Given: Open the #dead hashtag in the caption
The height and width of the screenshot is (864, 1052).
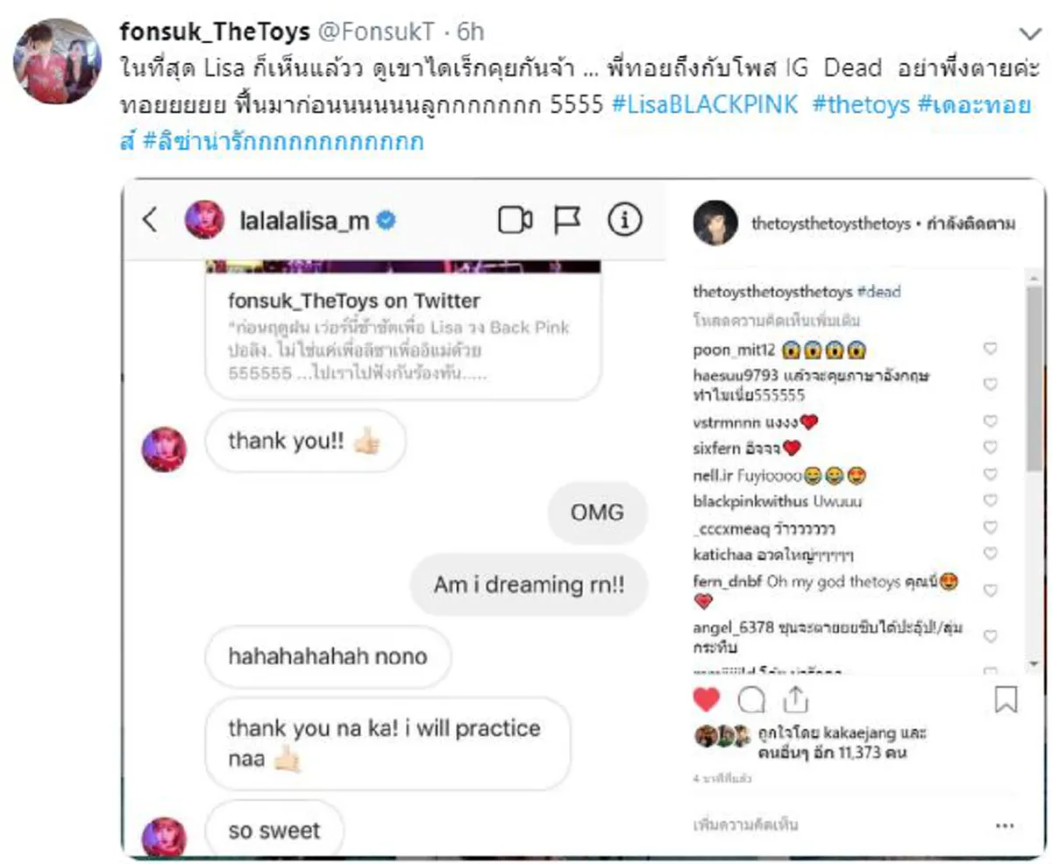Looking at the screenshot, I should 878,293.
